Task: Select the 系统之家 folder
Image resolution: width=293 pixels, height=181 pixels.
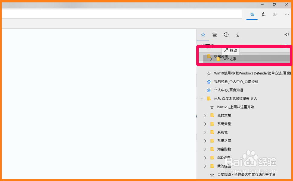Action: click(x=224, y=141)
